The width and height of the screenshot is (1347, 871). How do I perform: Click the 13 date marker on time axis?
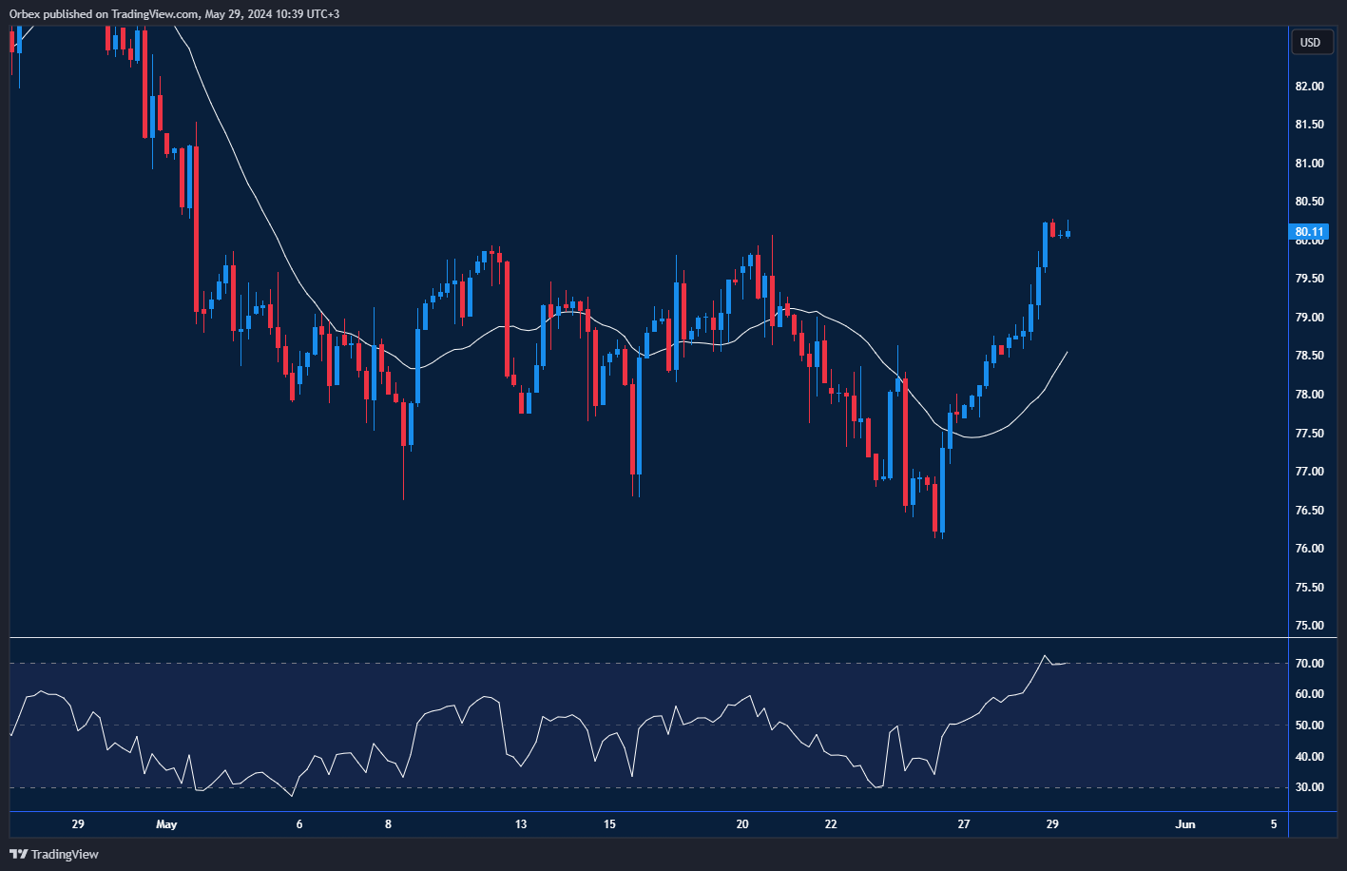(x=520, y=824)
